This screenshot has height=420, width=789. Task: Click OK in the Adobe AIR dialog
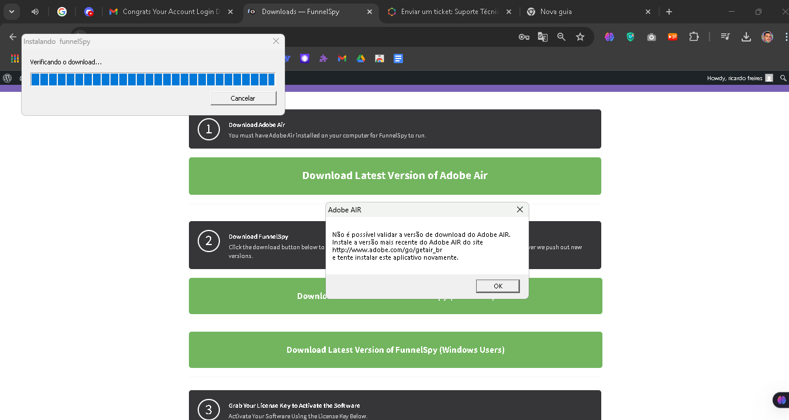[498, 286]
